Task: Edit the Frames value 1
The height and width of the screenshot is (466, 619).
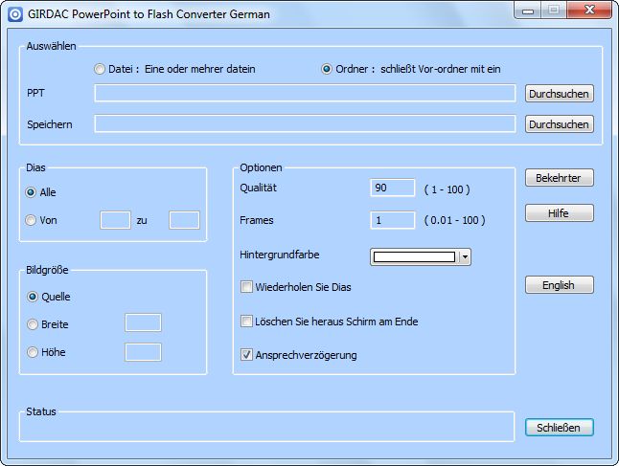Action: point(393,220)
